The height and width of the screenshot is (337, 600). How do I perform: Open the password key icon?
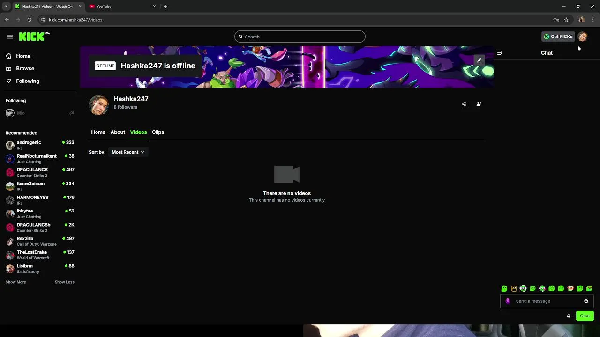[x=556, y=20]
